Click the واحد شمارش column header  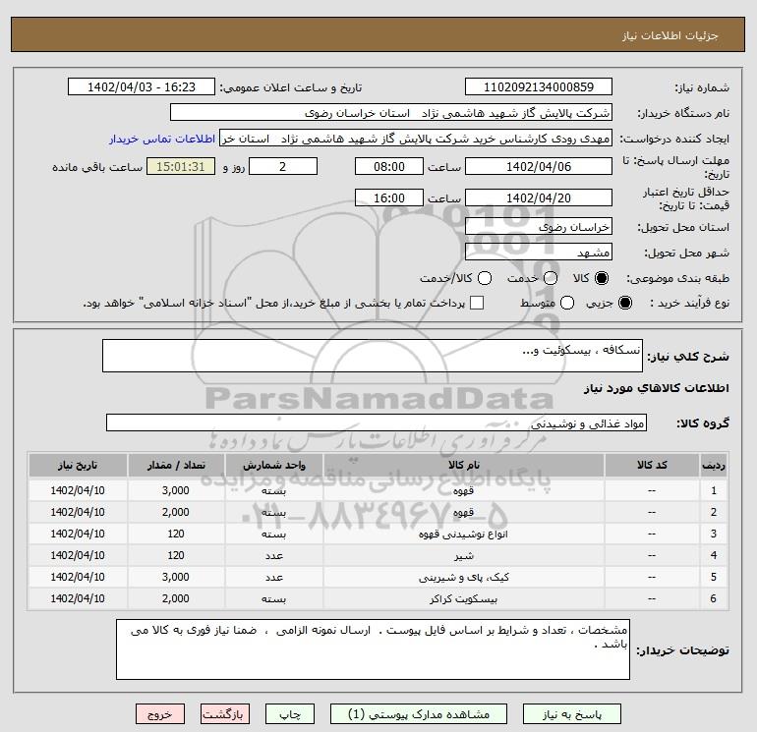273,465
